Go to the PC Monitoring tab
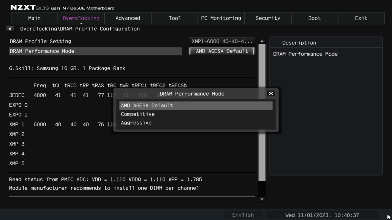The height and width of the screenshot is (220, 392). 221,18
